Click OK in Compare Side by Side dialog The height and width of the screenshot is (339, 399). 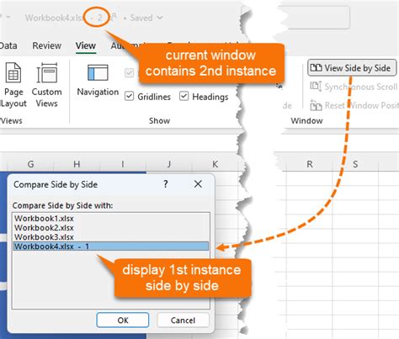coord(123,320)
